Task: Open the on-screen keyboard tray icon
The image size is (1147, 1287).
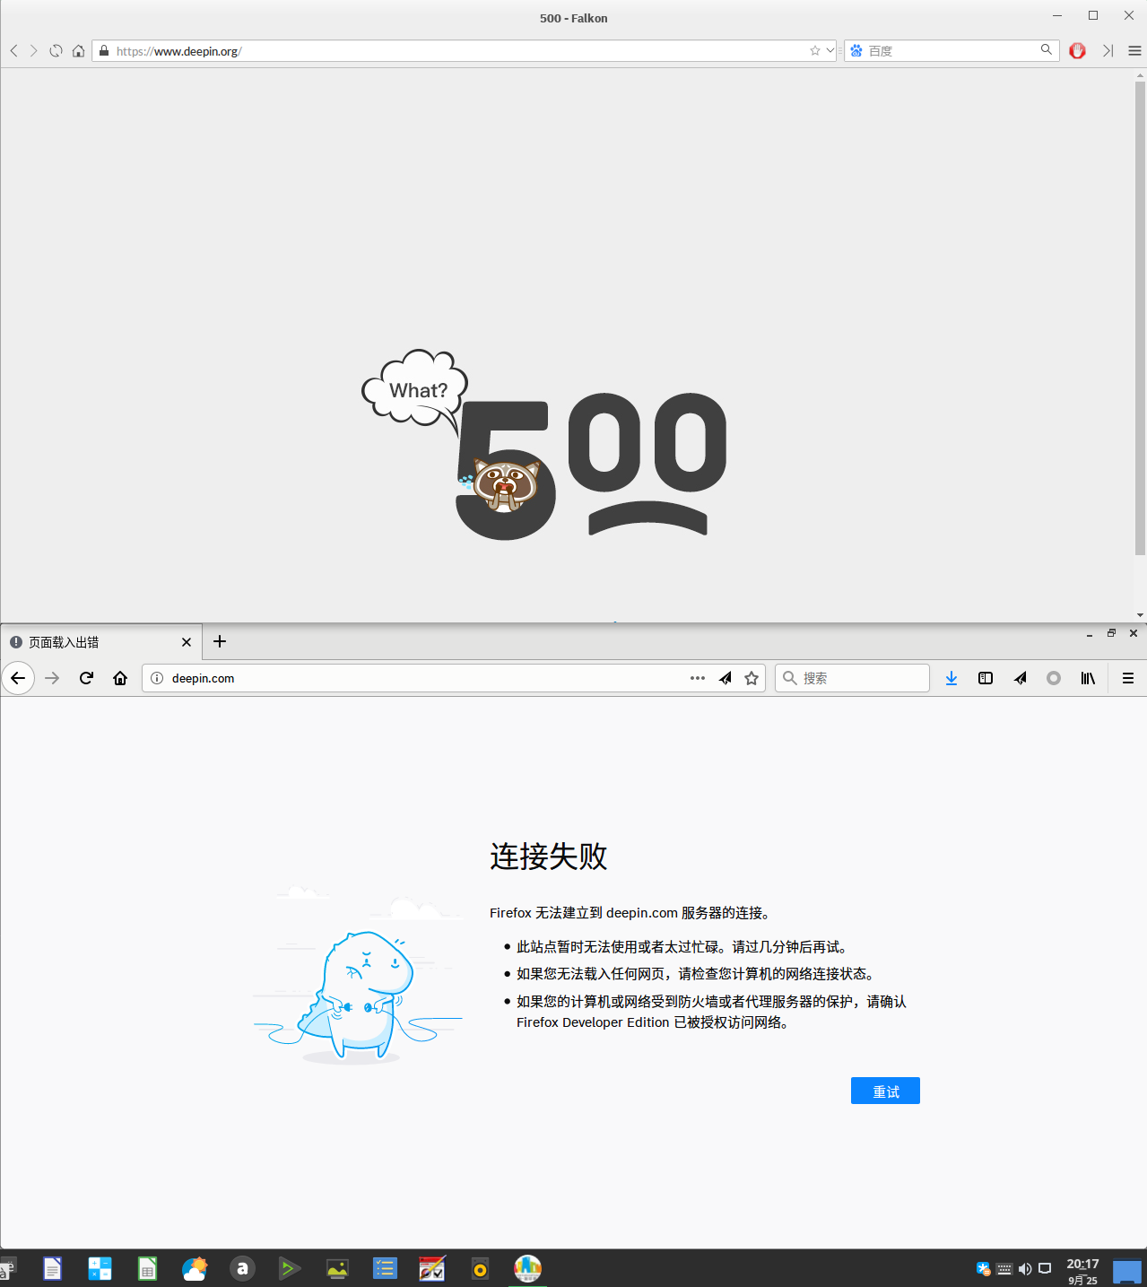Action: (1004, 1268)
